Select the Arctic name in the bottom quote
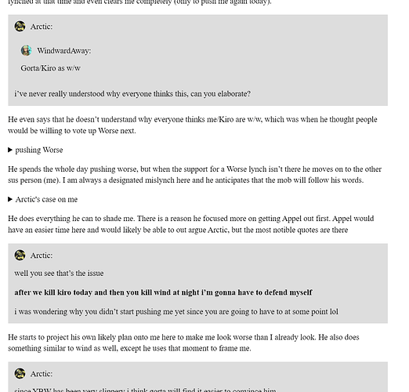The image size is (409, 392). click(x=42, y=374)
